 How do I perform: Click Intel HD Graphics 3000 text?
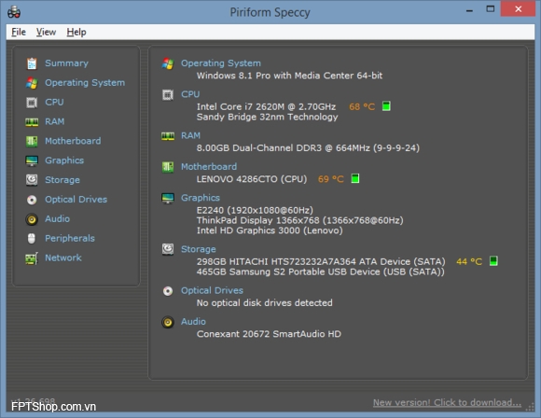(x=270, y=230)
